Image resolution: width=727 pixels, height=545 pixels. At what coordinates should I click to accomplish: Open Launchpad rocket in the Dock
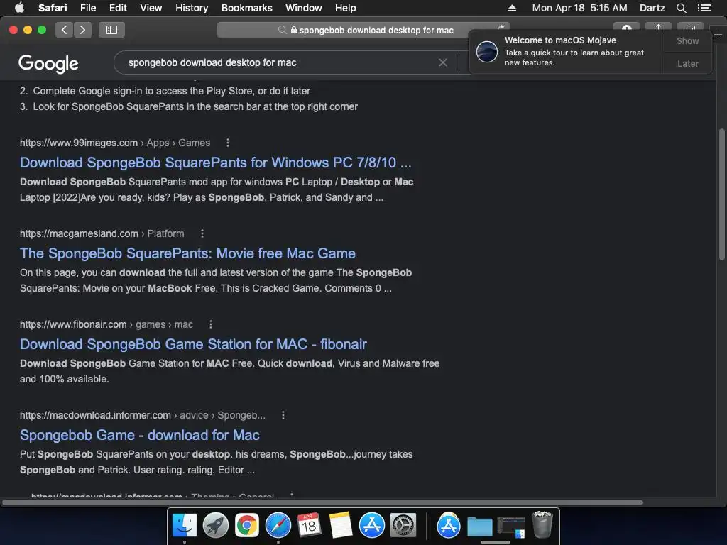(x=216, y=526)
